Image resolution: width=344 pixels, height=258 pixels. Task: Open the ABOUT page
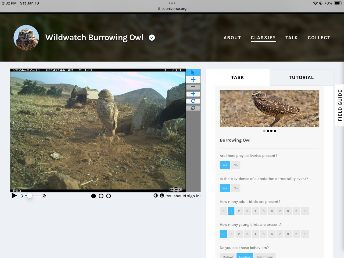(232, 38)
